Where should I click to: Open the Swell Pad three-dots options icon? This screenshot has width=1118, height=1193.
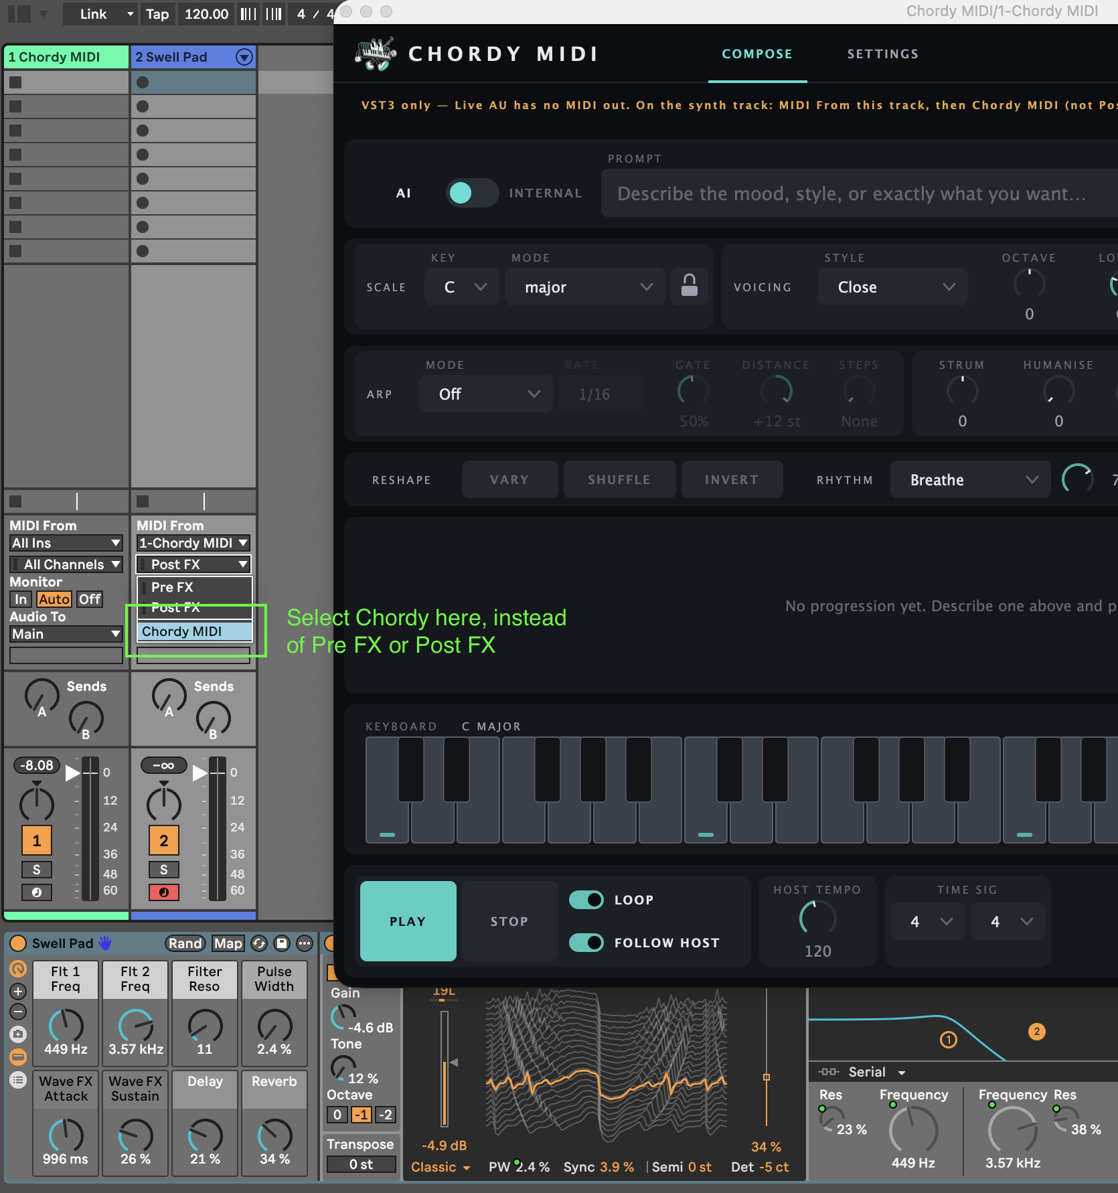305,943
